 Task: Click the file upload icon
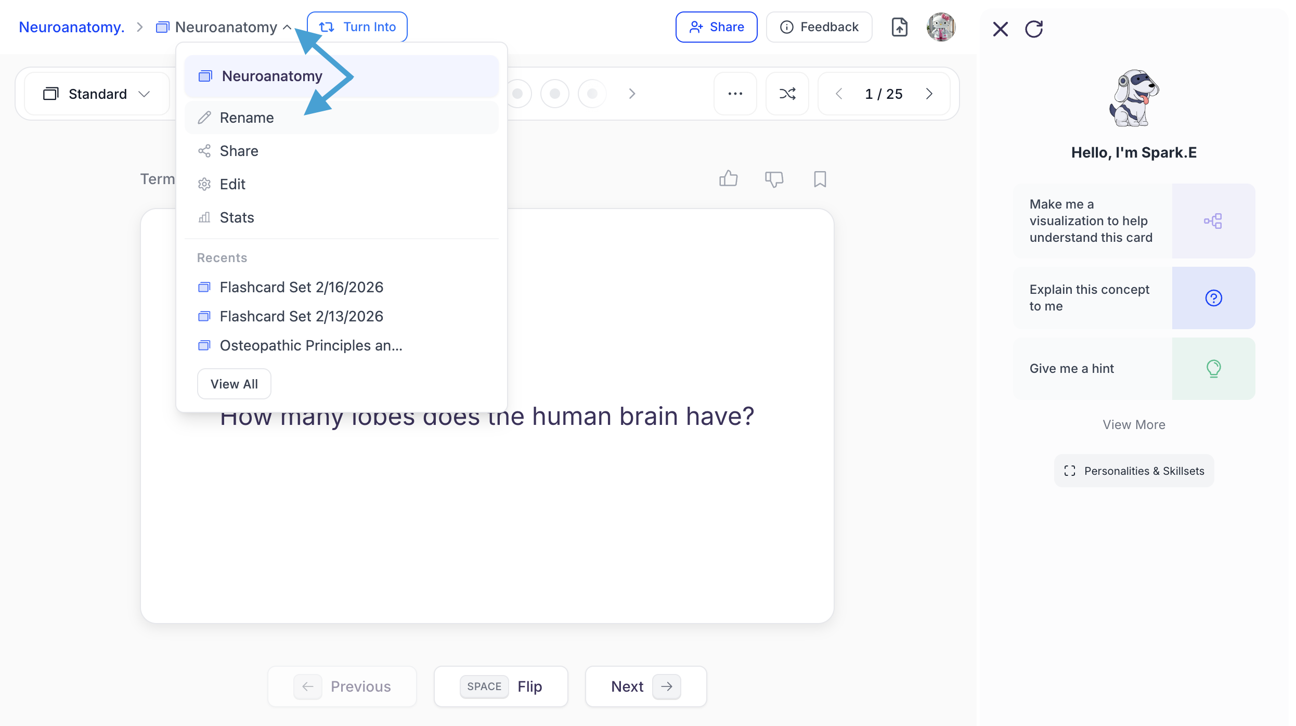899,27
